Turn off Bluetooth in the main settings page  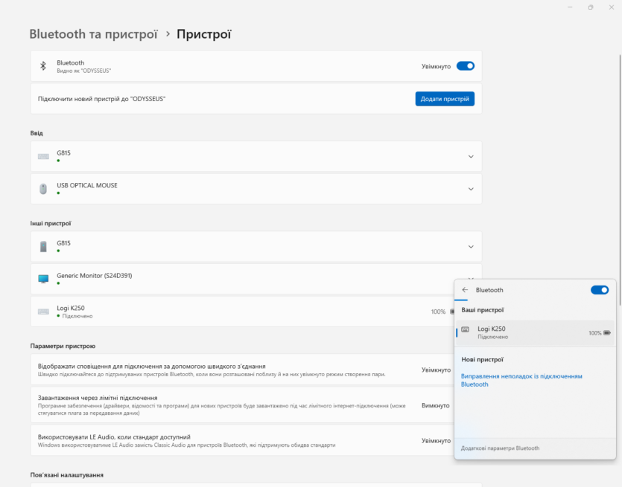(x=465, y=66)
